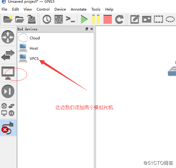Toggle show interface labels icon
Screen dimensions: 176x168
58,19
